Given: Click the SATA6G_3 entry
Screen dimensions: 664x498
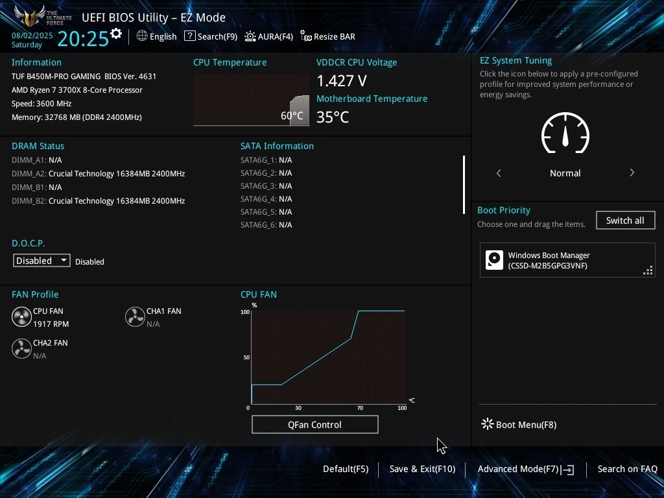Looking at the screenshot, I should pos(267,186).
